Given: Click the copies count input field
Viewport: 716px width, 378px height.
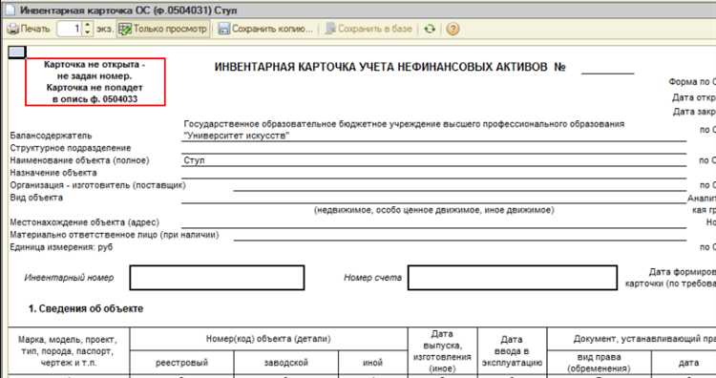Looking at the screenshot, I should (69, 29).
